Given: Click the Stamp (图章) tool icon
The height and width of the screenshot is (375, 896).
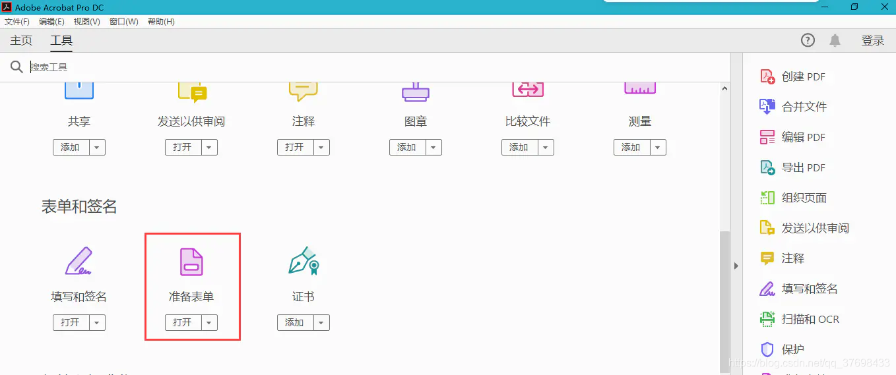Looking at the screenshot, I should click(416, 91).
